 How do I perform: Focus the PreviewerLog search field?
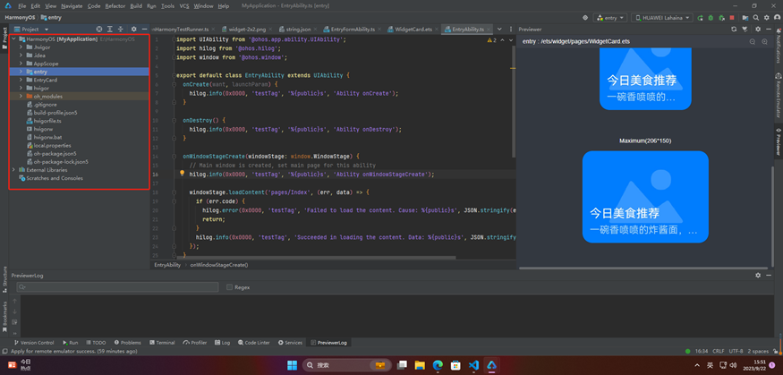tap(117, 287)
